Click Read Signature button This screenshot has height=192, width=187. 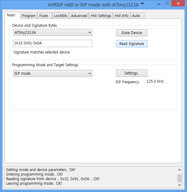(x=132, y=43)
